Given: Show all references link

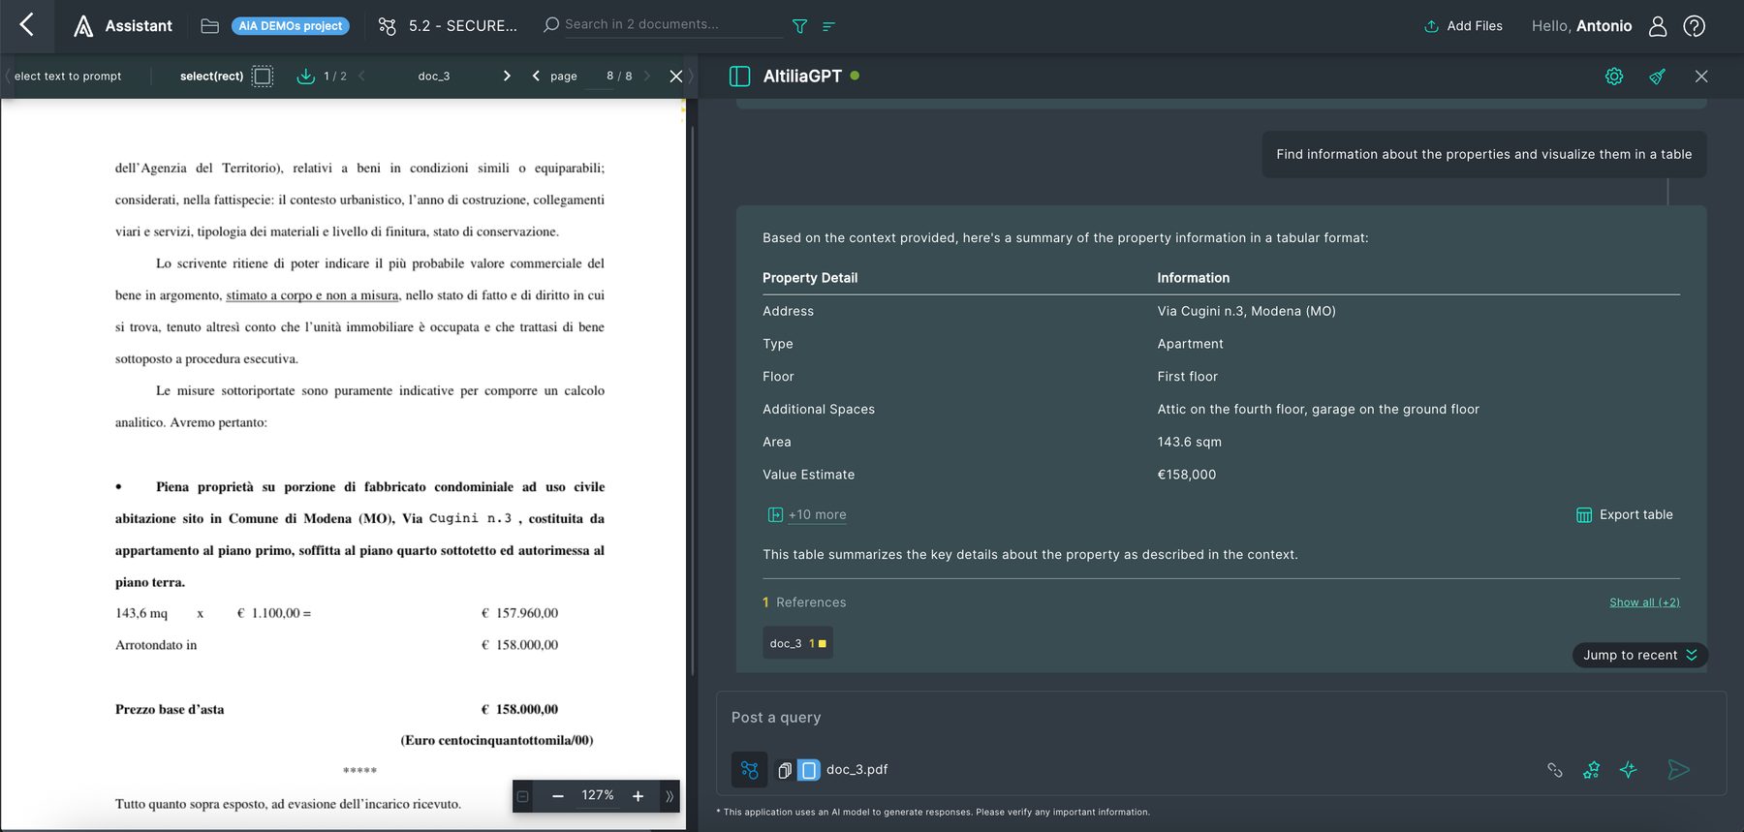Looking at the screenshot, I should (x=1644, y=602).
